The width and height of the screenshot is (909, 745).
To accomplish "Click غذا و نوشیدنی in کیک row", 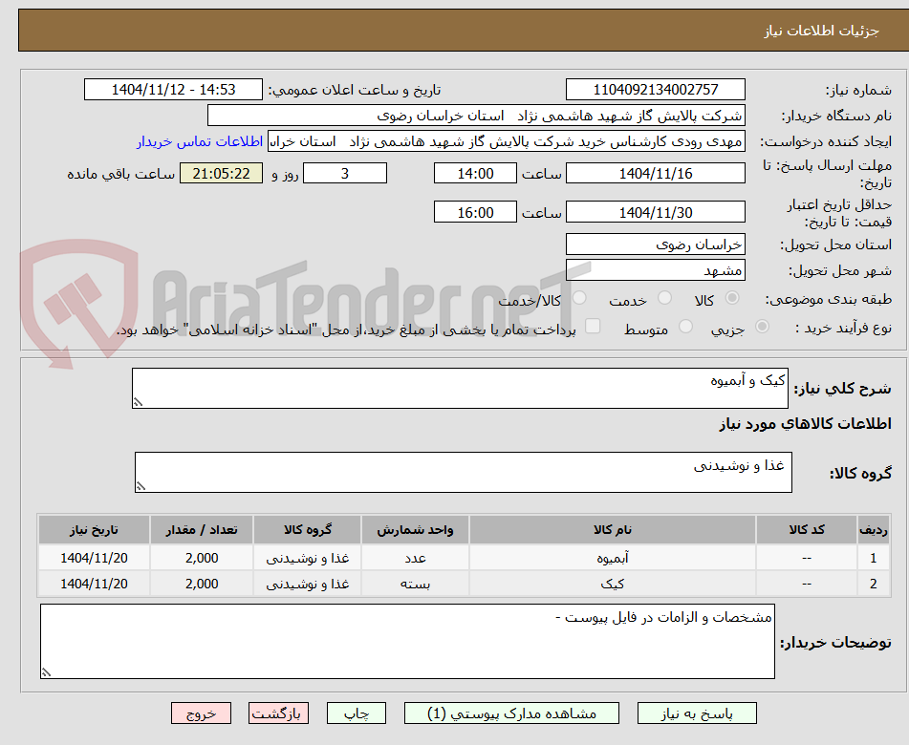I will (x=307, y=584).
